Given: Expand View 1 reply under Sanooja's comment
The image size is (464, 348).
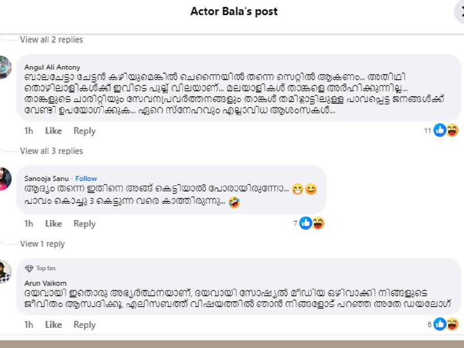Looking at the screenshot, I should (x=42, y=244).
